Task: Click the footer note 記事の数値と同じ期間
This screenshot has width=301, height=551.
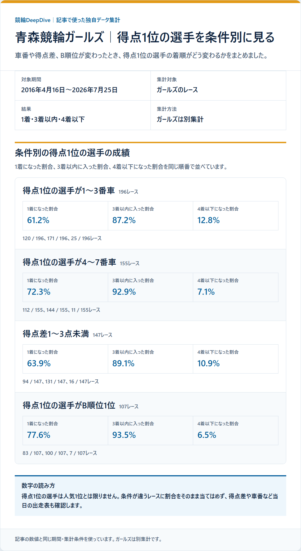Action: tap(88, 539)
